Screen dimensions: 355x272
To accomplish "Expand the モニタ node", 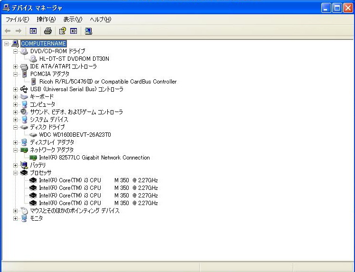I will [x=16, y=218].
